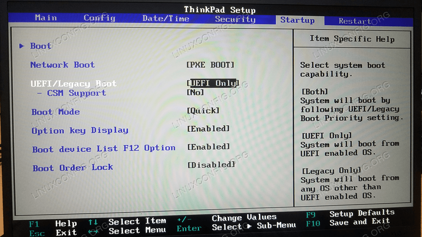Image resolution: width=422 pixels, height=237 pixels.
Task: Toggle CSM Support from No
Action: pos(196,93)
